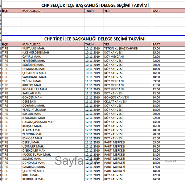The height and width of the screenshot is (181, 185).
Task: Select the TARİH header in Selçuk table
Action: [94, 11]
